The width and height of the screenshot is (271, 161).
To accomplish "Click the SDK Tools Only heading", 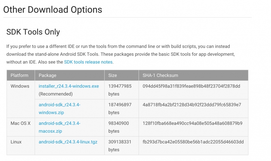I will point(33,32).
